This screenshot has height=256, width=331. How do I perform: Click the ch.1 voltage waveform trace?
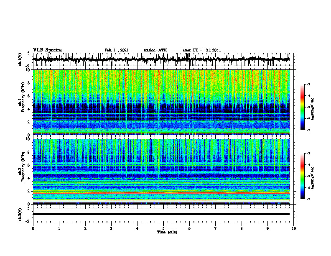pos(161,59)
